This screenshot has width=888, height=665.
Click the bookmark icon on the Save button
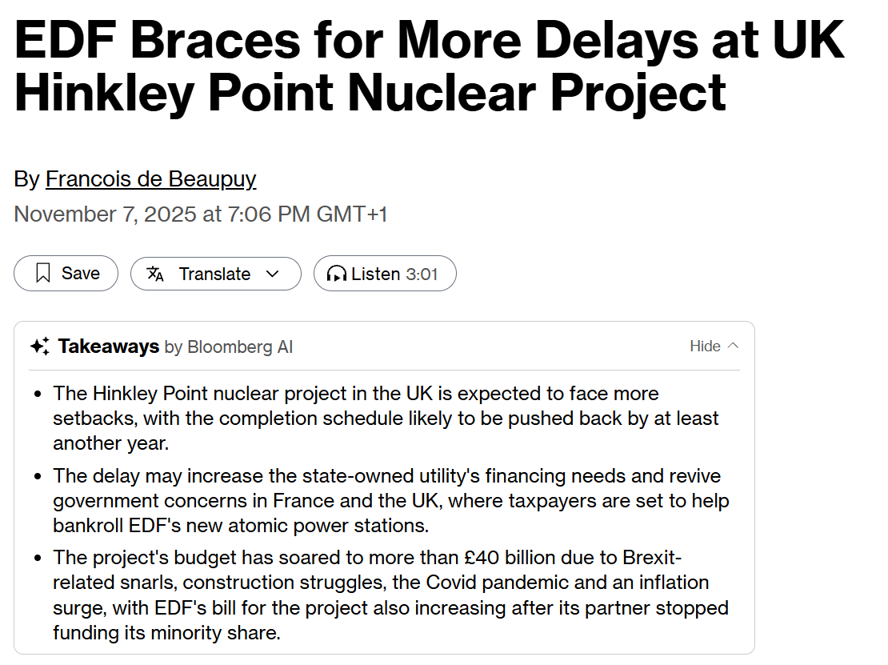click(x=42, y=273)
